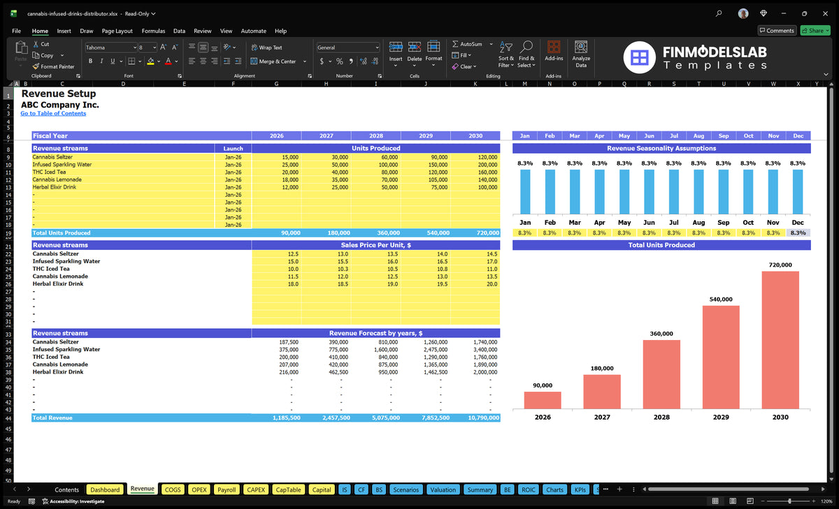
Task: Increase decimal places
Action: coord(364,61)
